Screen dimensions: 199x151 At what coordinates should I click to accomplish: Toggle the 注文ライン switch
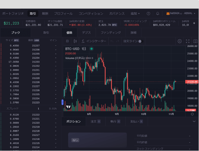pyautogui.click(x=141, y=41)
